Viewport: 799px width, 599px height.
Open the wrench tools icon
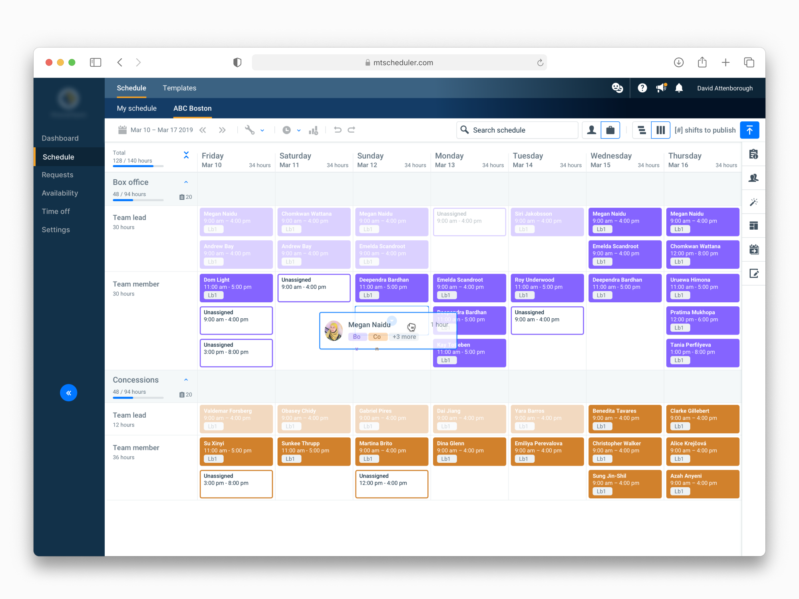pos(250,130)
